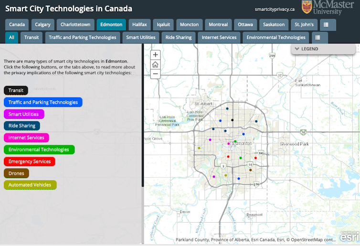
Task: Zoom in on the map
Action: click(x=155, y=55)
